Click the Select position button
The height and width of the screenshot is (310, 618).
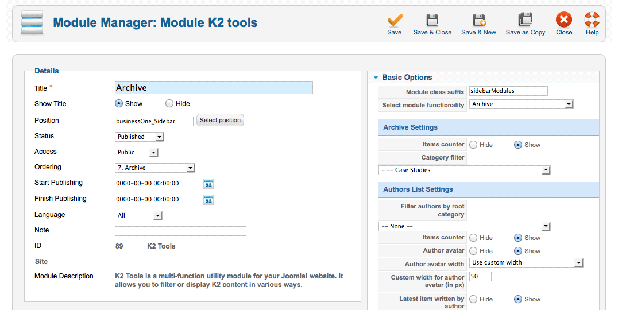(220, 120)
